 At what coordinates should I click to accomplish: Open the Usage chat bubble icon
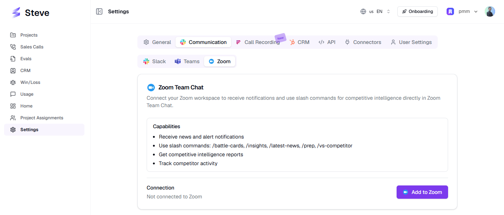tap(13, 94)
